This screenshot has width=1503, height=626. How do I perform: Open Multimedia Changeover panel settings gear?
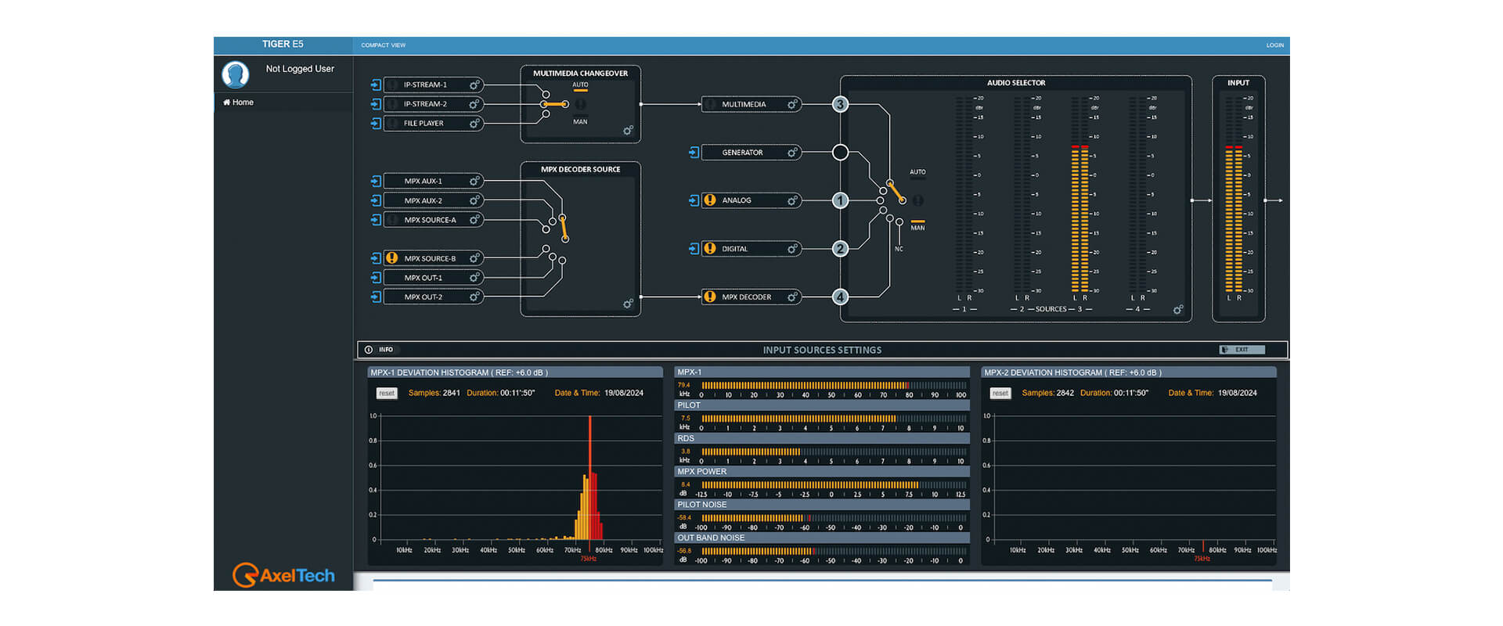pyautogui.click(x=628, y=131)
